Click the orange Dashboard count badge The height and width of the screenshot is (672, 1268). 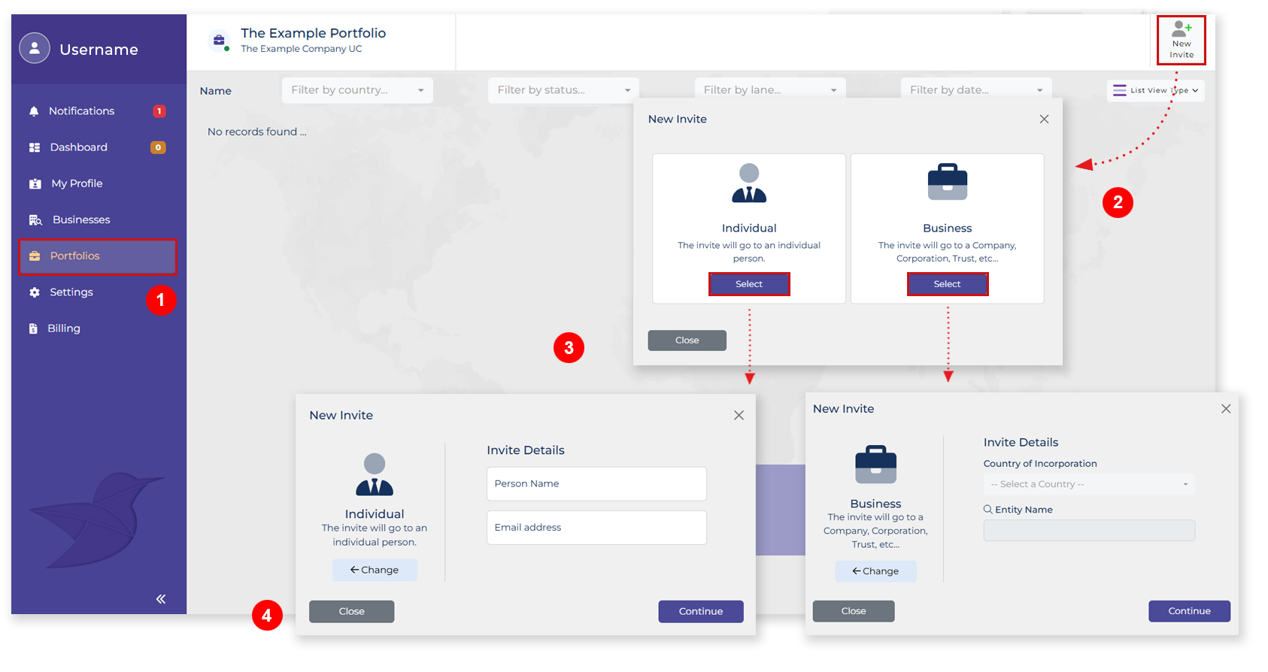pos(158,147)
